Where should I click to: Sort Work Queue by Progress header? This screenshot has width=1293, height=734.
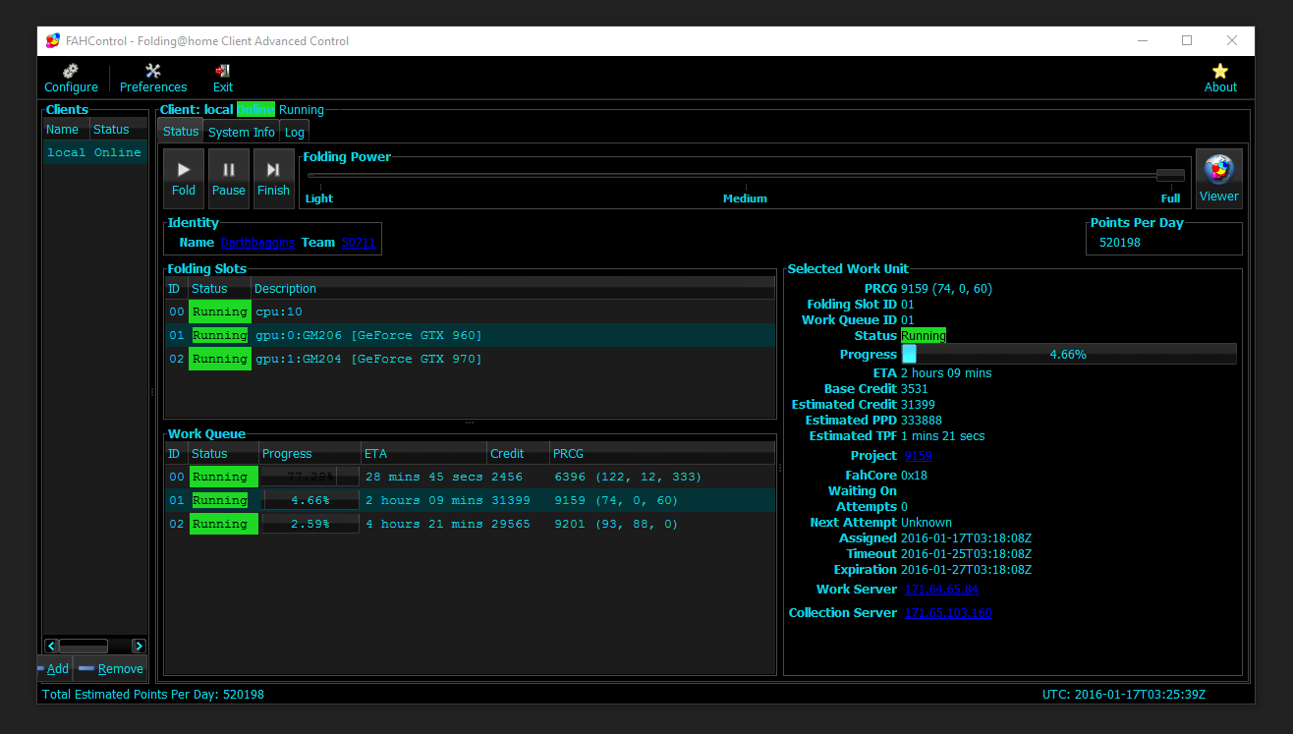309,453
